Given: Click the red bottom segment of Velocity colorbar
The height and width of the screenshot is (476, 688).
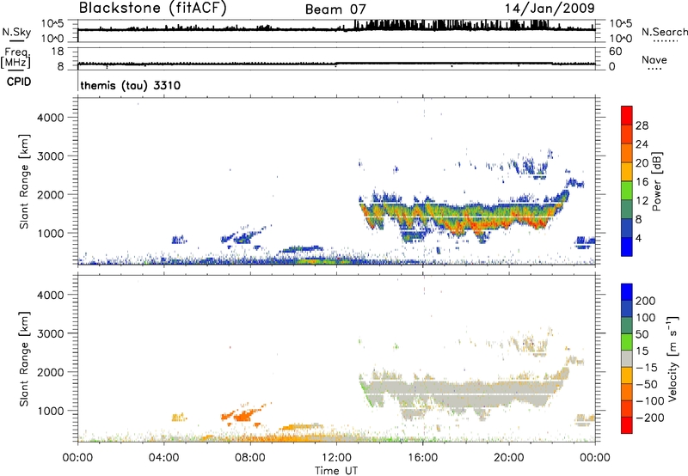Looking at the screenshot, I should (627, 425).
